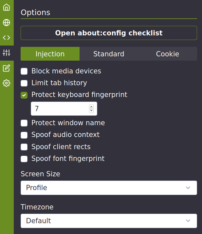Enable Block media devices checkbox

pyautogui.click(x=24, y=71)
